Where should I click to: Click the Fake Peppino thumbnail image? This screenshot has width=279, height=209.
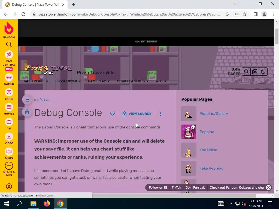tap(189, 168)
